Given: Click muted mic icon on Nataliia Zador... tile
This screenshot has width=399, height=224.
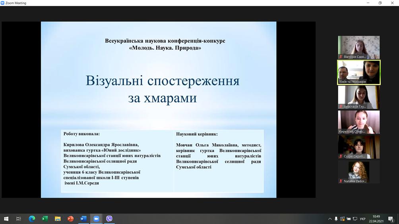Looking at the screenshot, I should pos(341,181).
